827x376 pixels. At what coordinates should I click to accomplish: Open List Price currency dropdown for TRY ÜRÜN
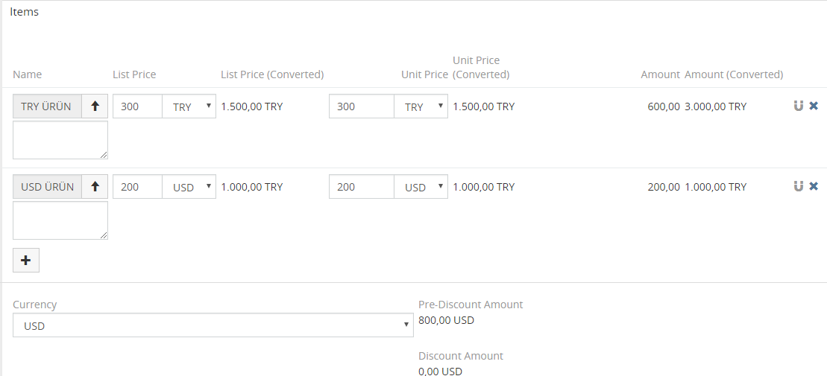click(189, 106)
